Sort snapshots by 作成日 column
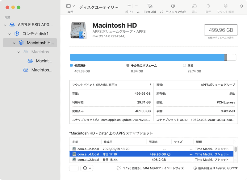The image size is (247, 180). [124, 142]
